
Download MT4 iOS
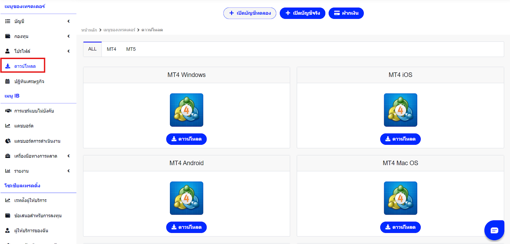tap(400, 139)
